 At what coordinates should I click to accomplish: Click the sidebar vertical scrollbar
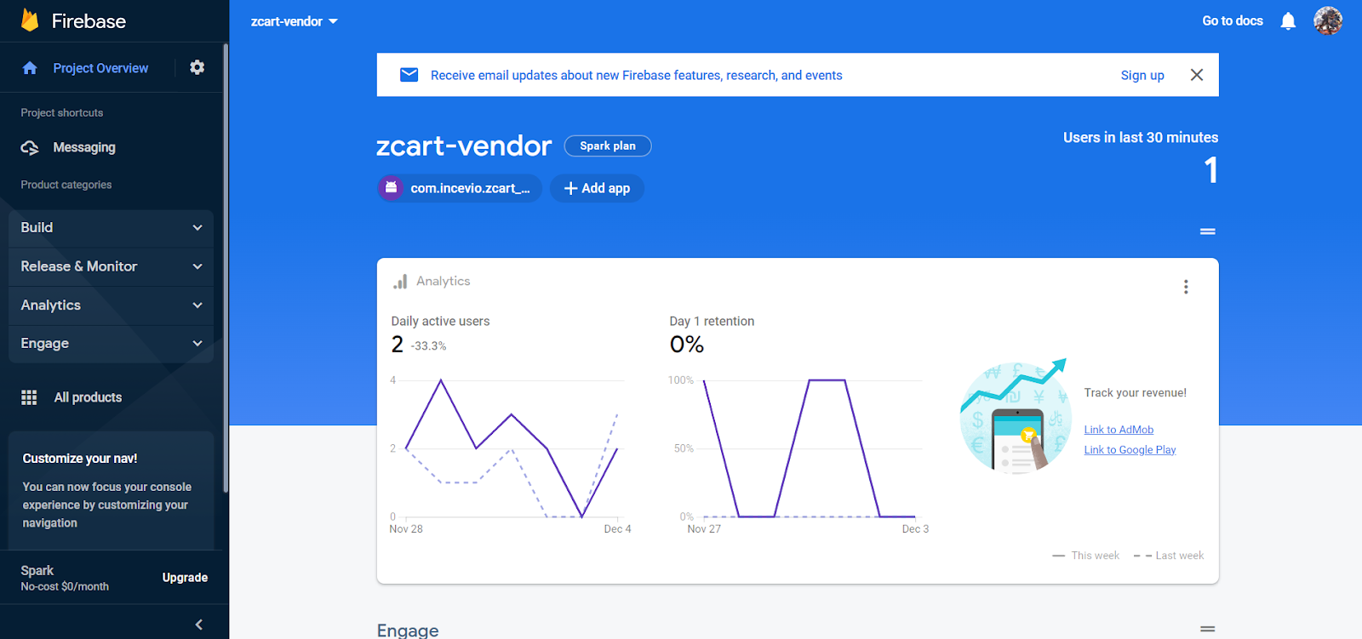click(226, 268)
